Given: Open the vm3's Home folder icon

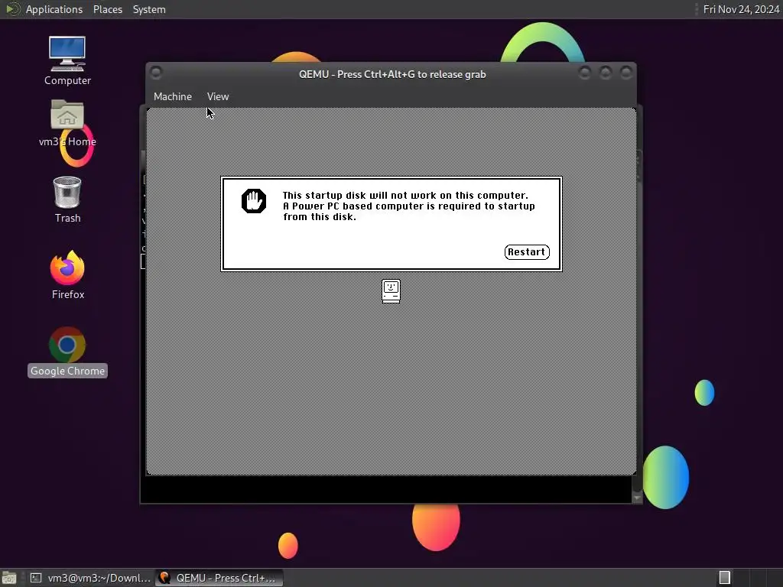Looking at the screenshot, I should pos(67,123).
